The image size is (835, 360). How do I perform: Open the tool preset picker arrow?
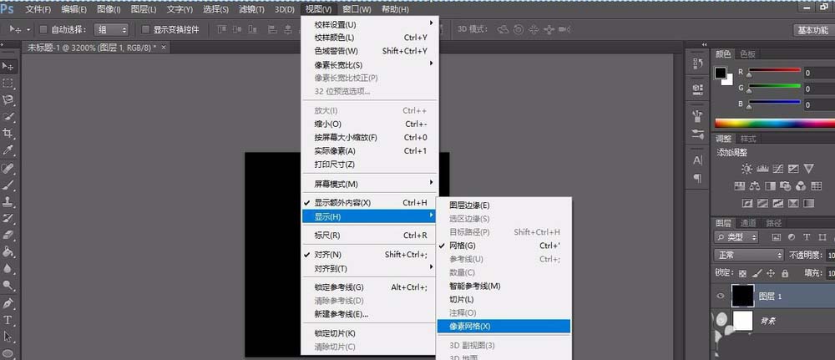click(28, 30)
